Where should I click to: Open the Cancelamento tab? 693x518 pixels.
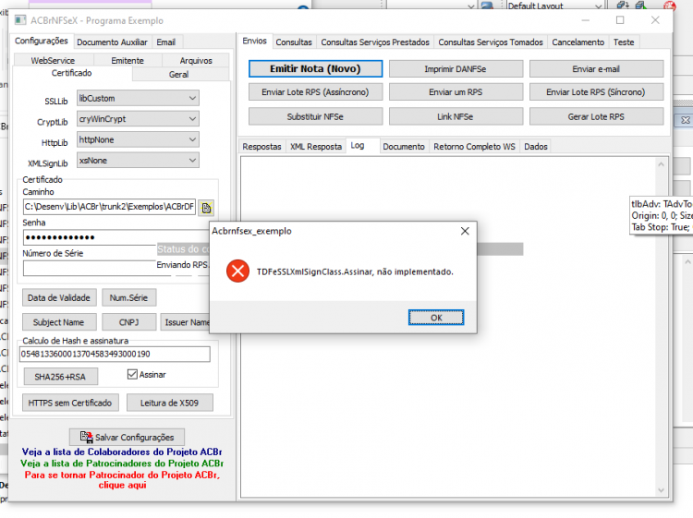[x=578, y=42]
